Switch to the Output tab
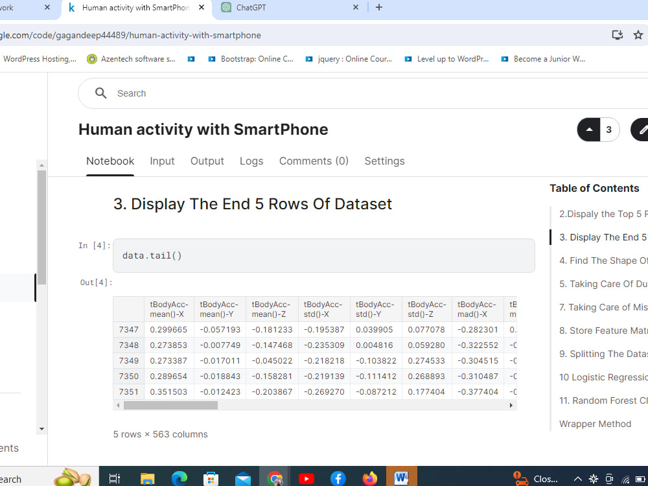The image size is (648, 486). click(x=207, y=161)
